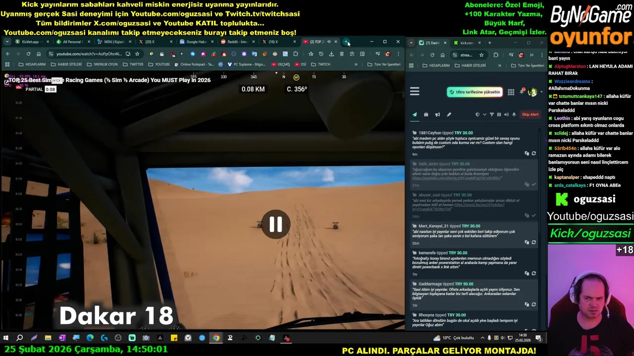Screen dimensions: 634x356
Task: Open taskbar search icon
Action: tap(20, 338)
